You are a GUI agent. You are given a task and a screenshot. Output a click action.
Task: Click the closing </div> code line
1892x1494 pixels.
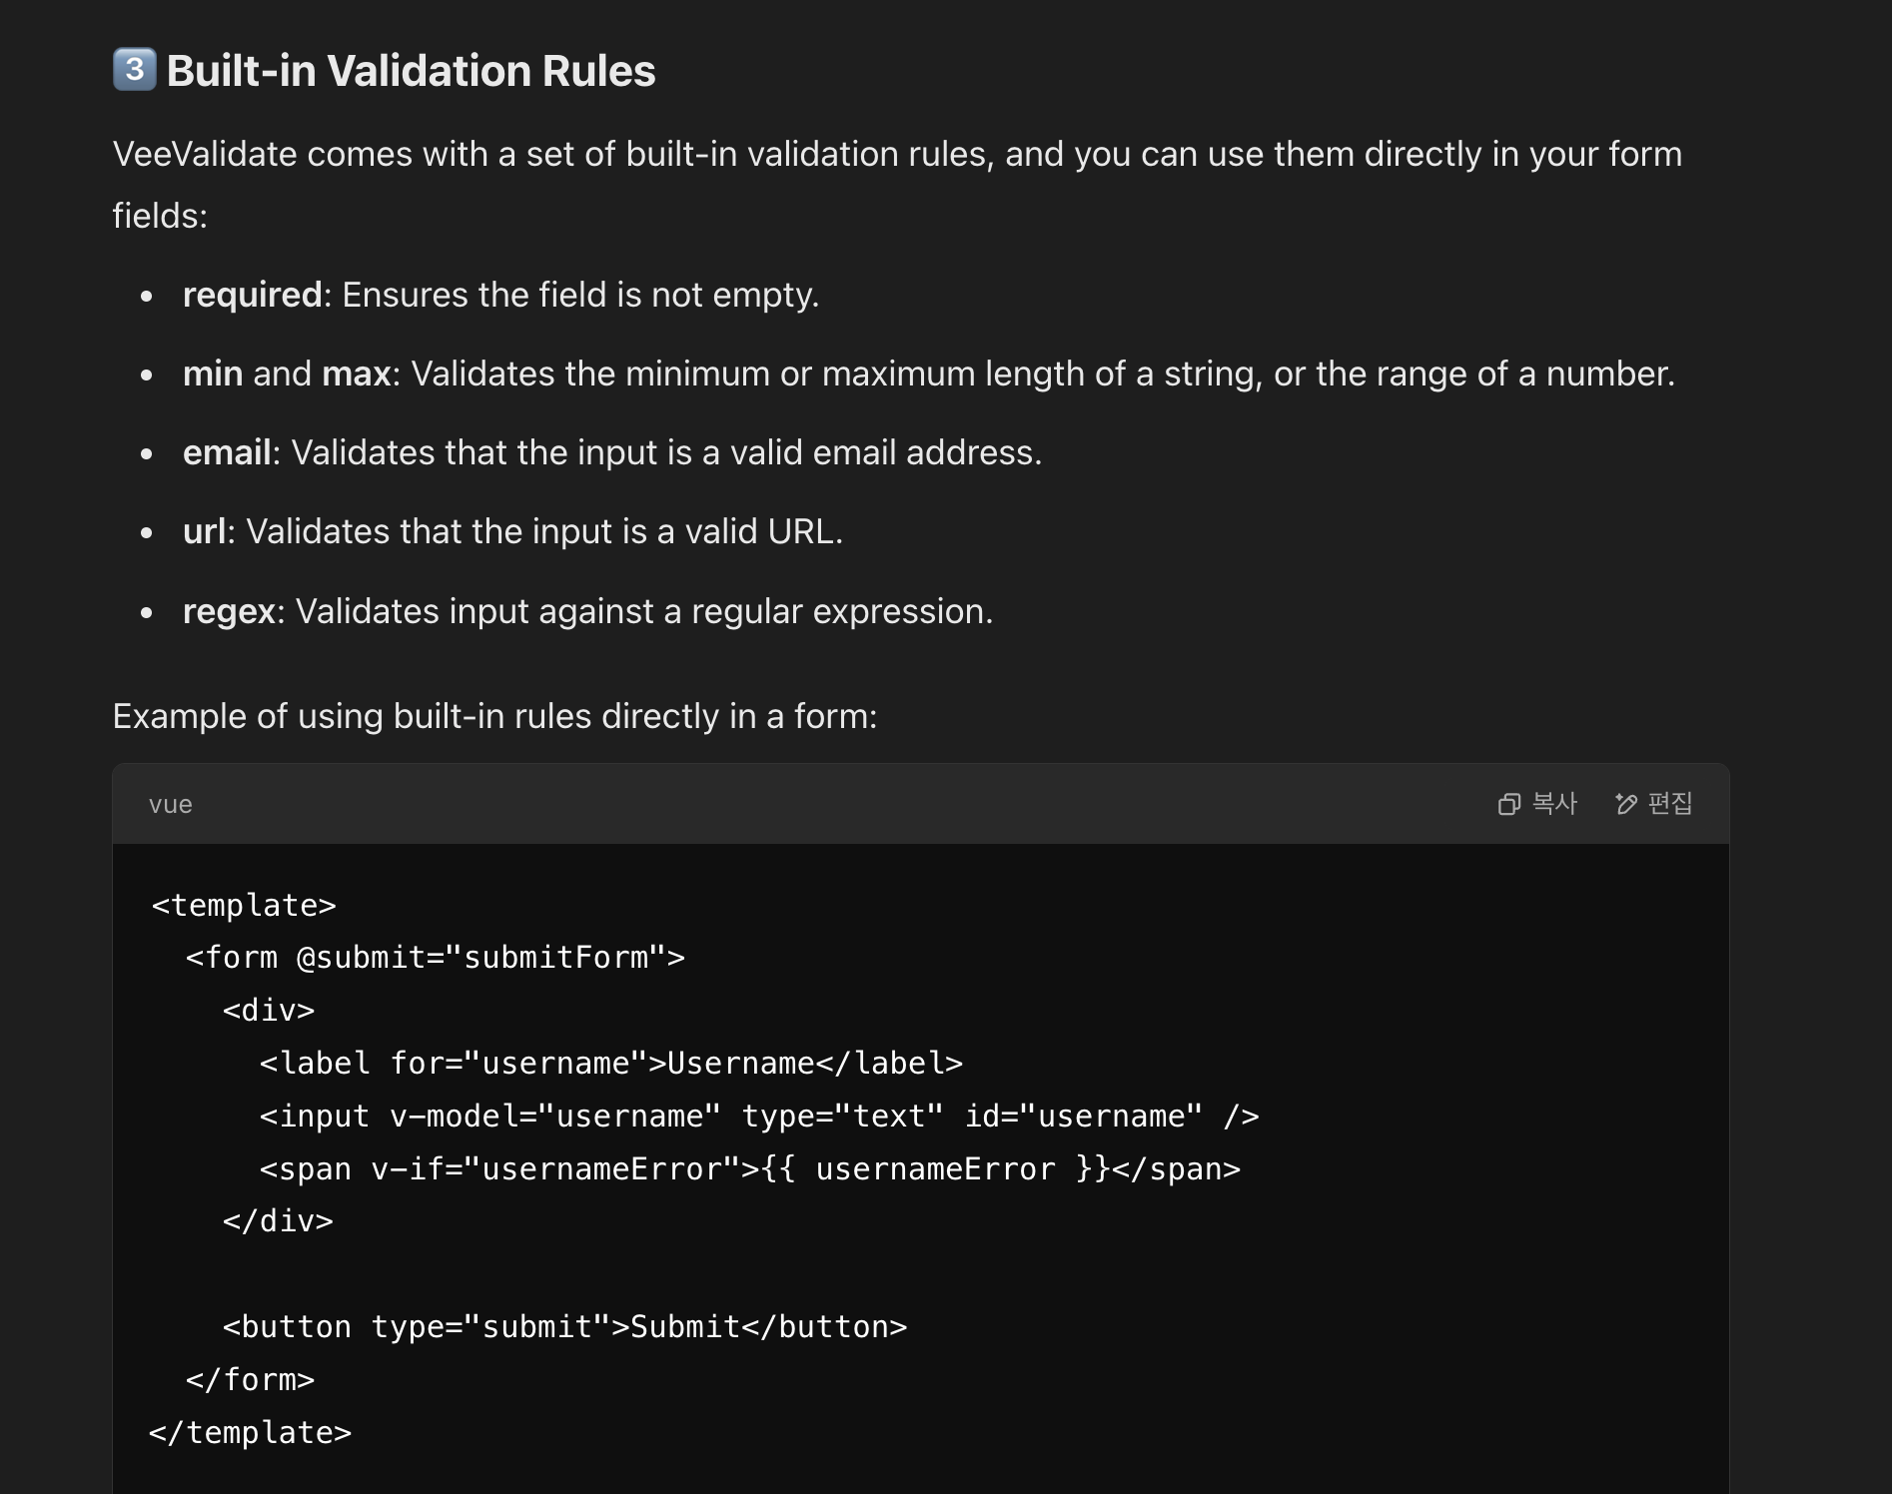pos(278,1221)
